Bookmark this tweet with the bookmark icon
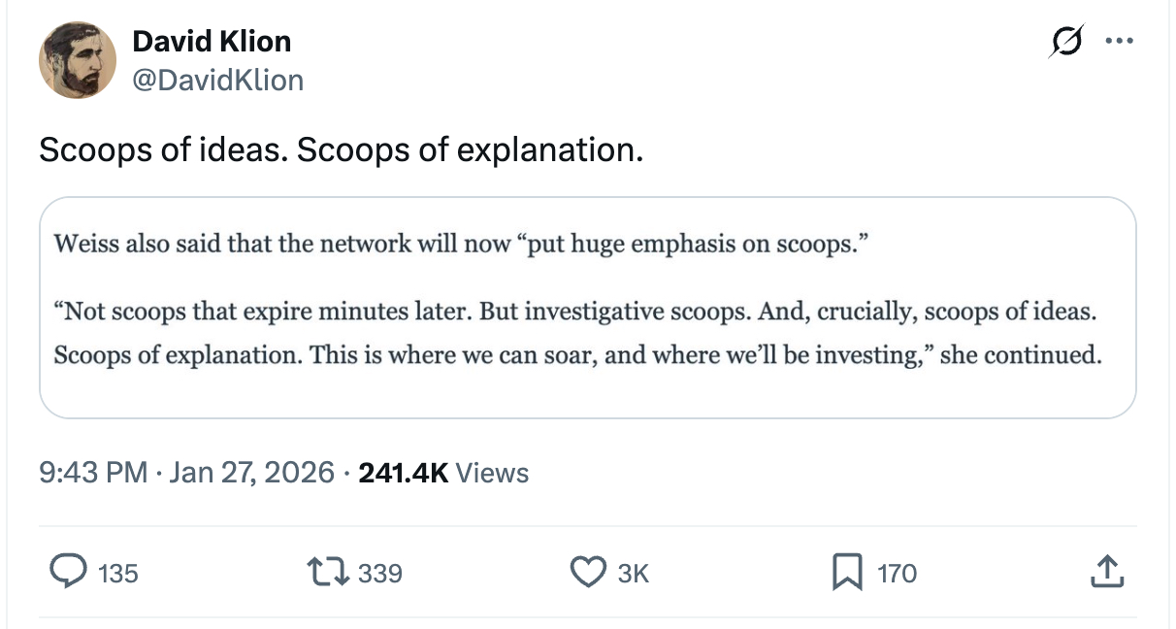 pos(847,573)
